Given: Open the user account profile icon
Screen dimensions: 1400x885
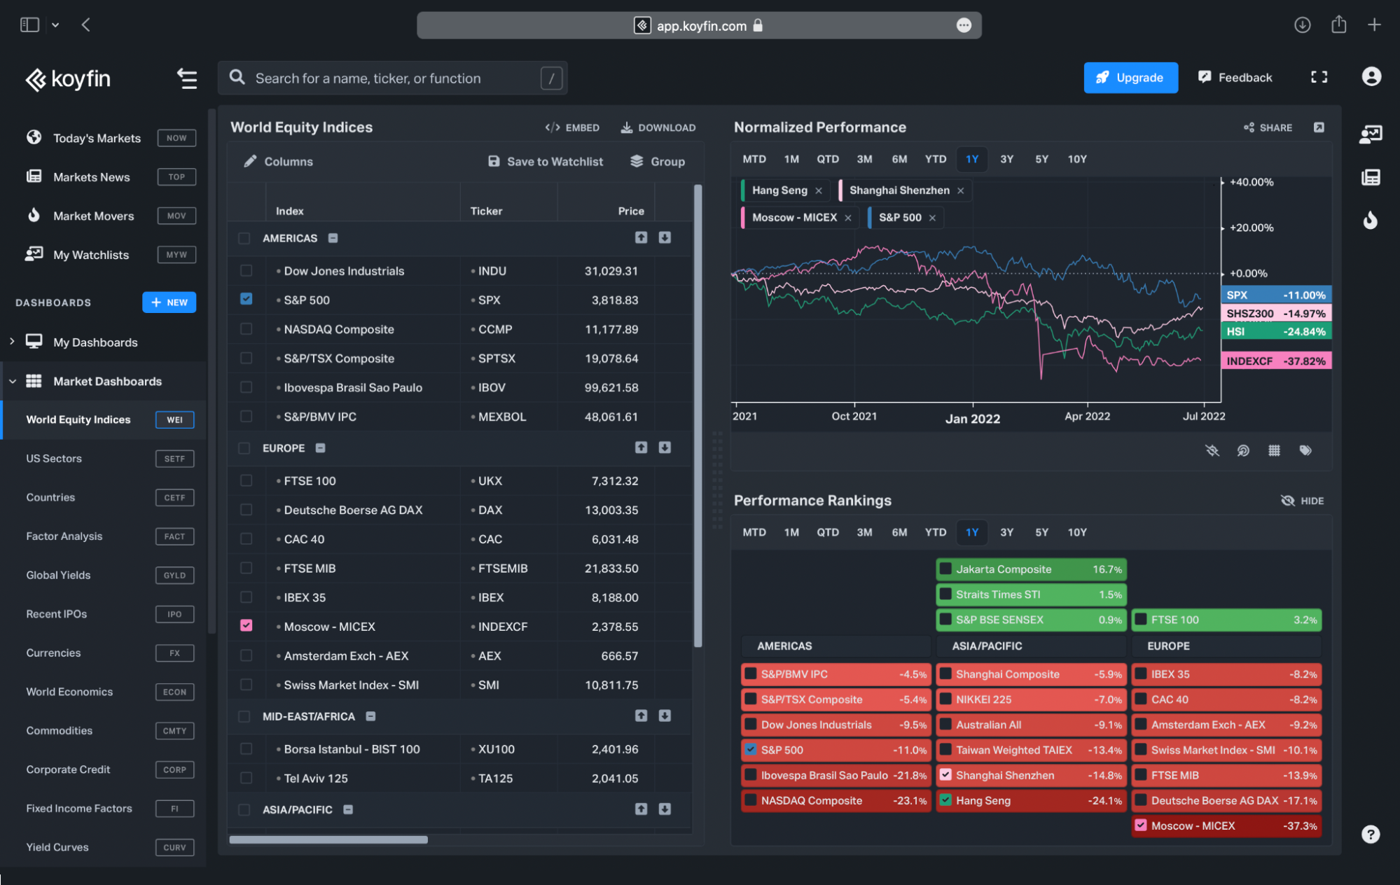Looking at the screenshot, I should click(x=1371, y=76).
